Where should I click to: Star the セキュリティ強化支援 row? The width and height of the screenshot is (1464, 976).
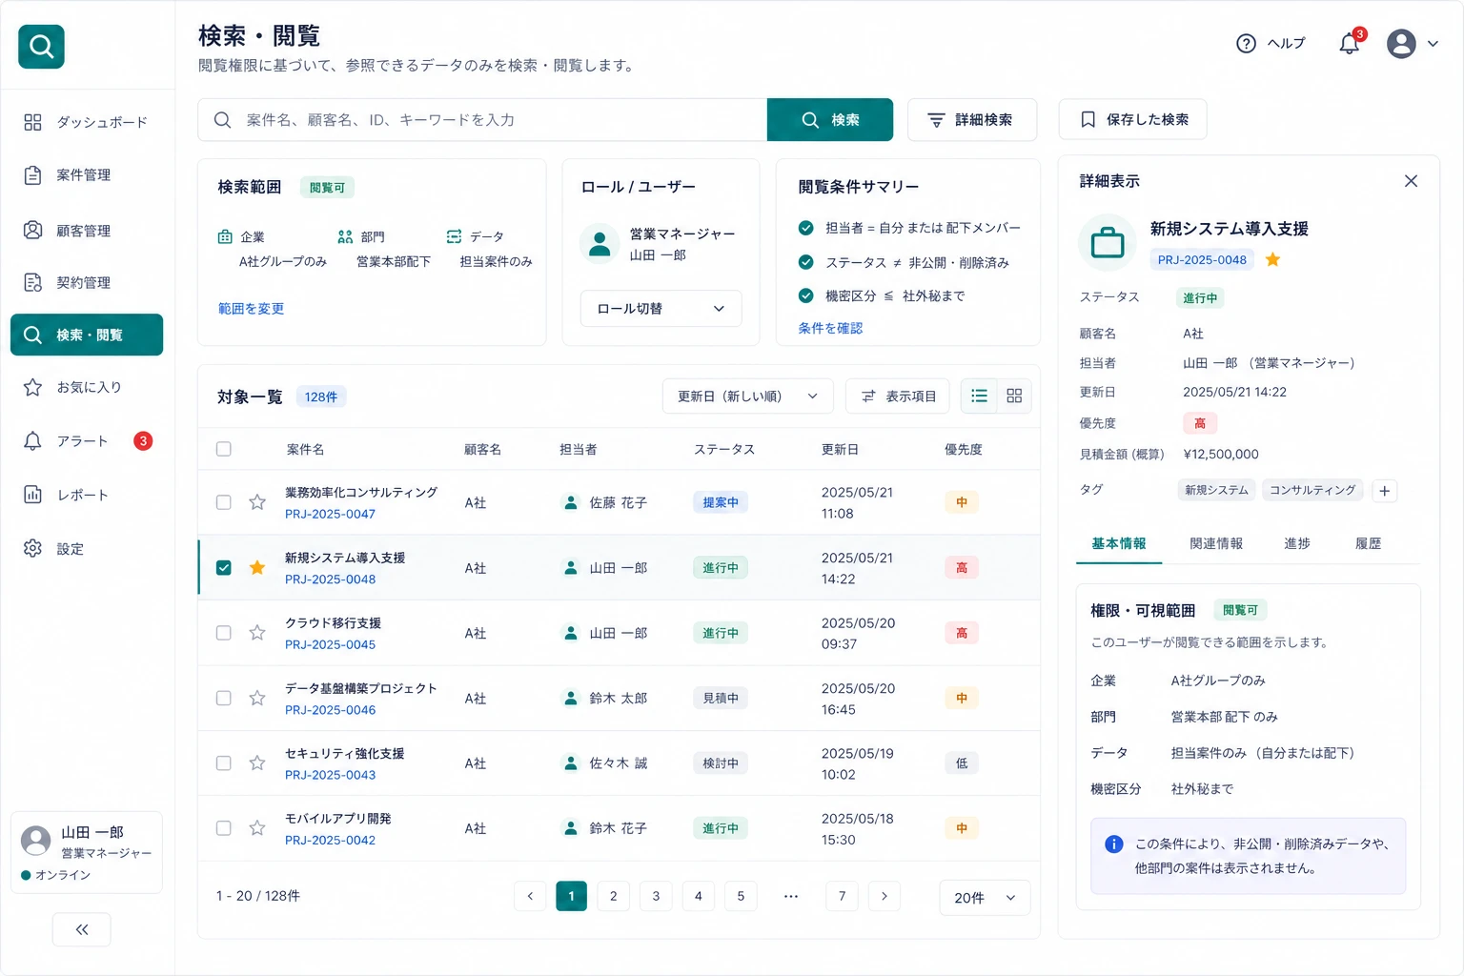click(x=257, y=762)
